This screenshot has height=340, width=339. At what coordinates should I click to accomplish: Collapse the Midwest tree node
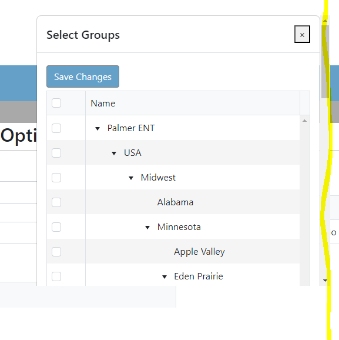(131, 178)
